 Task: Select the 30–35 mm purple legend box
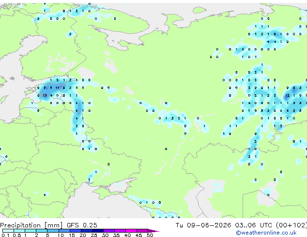pos(108,231)
